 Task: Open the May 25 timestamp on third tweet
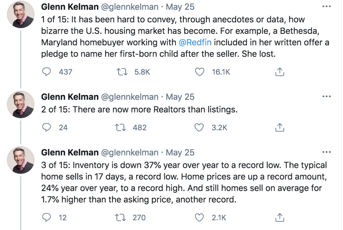point(180,152)
